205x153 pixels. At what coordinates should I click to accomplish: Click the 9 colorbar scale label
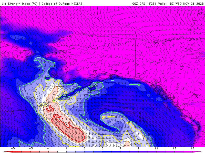point(138,148)
